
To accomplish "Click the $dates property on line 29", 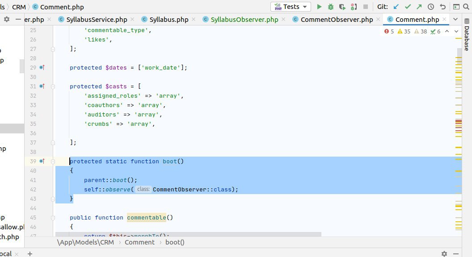I will (x=116, y=68).
